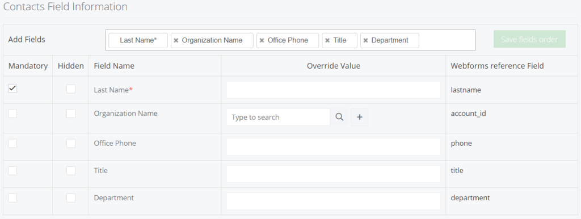Focus the Department override value field
The width and height of the screenshot is (581, 219).
tap(334, 201)
